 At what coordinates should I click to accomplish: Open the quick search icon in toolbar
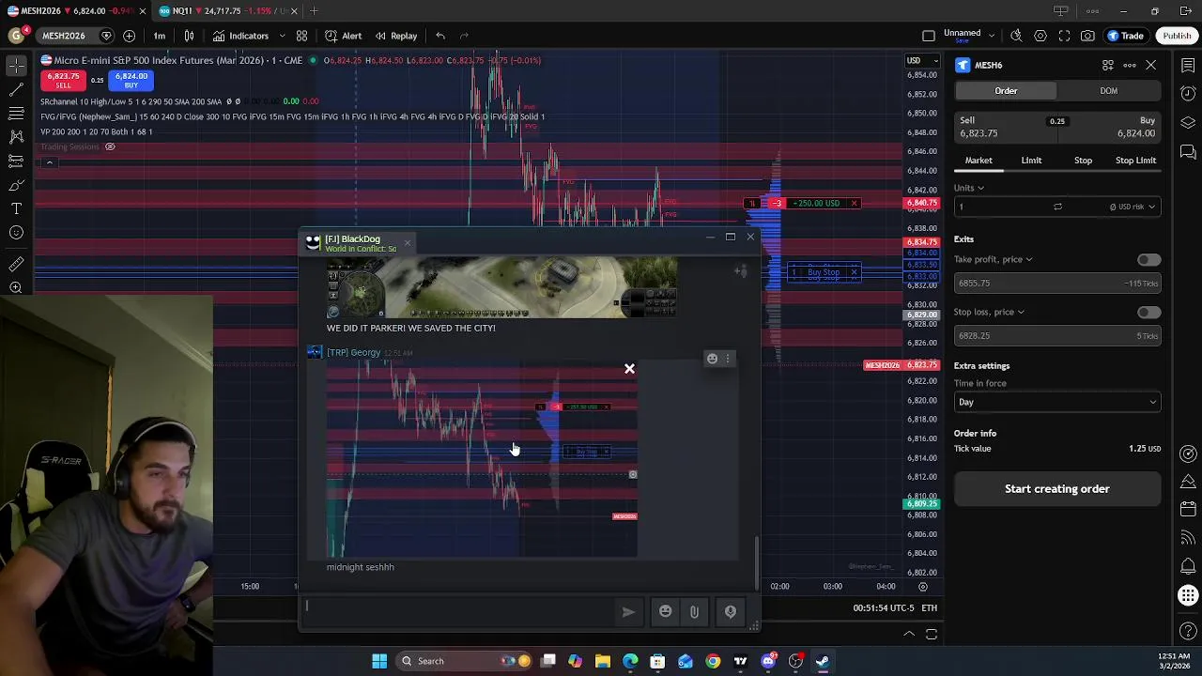1016,36
